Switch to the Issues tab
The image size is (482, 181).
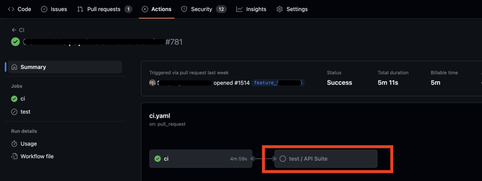(54, 9)
